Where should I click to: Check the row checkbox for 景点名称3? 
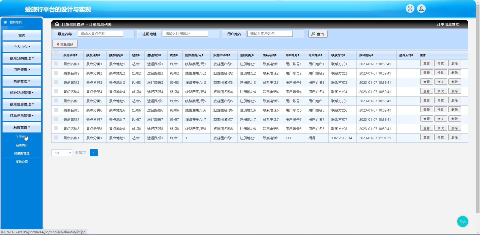pyautogui.click(x=56, y=82)
